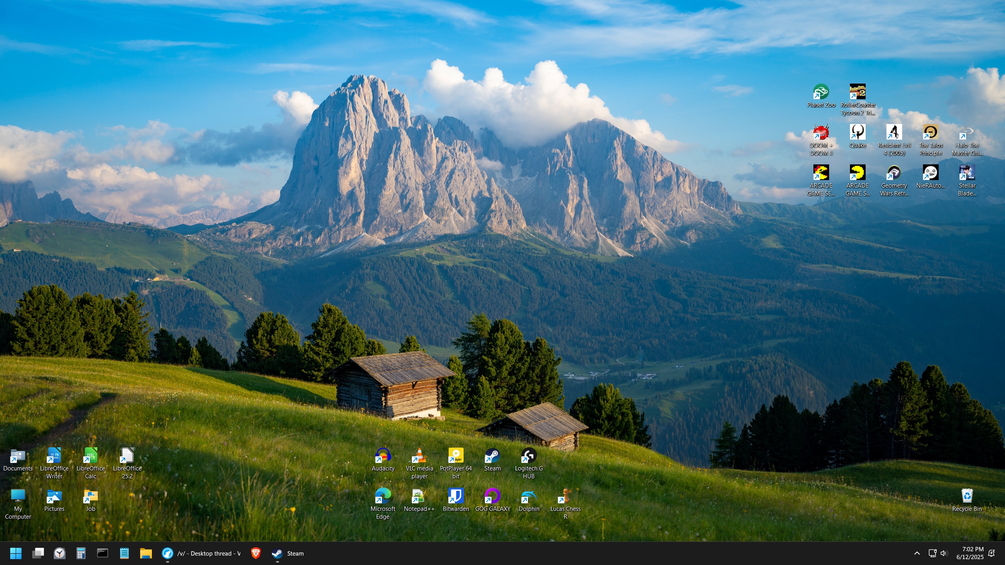
Task: Select the Dolphin emulator icon
Action: coord(529,500)
